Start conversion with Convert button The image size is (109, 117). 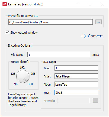(x=92, y=36)
